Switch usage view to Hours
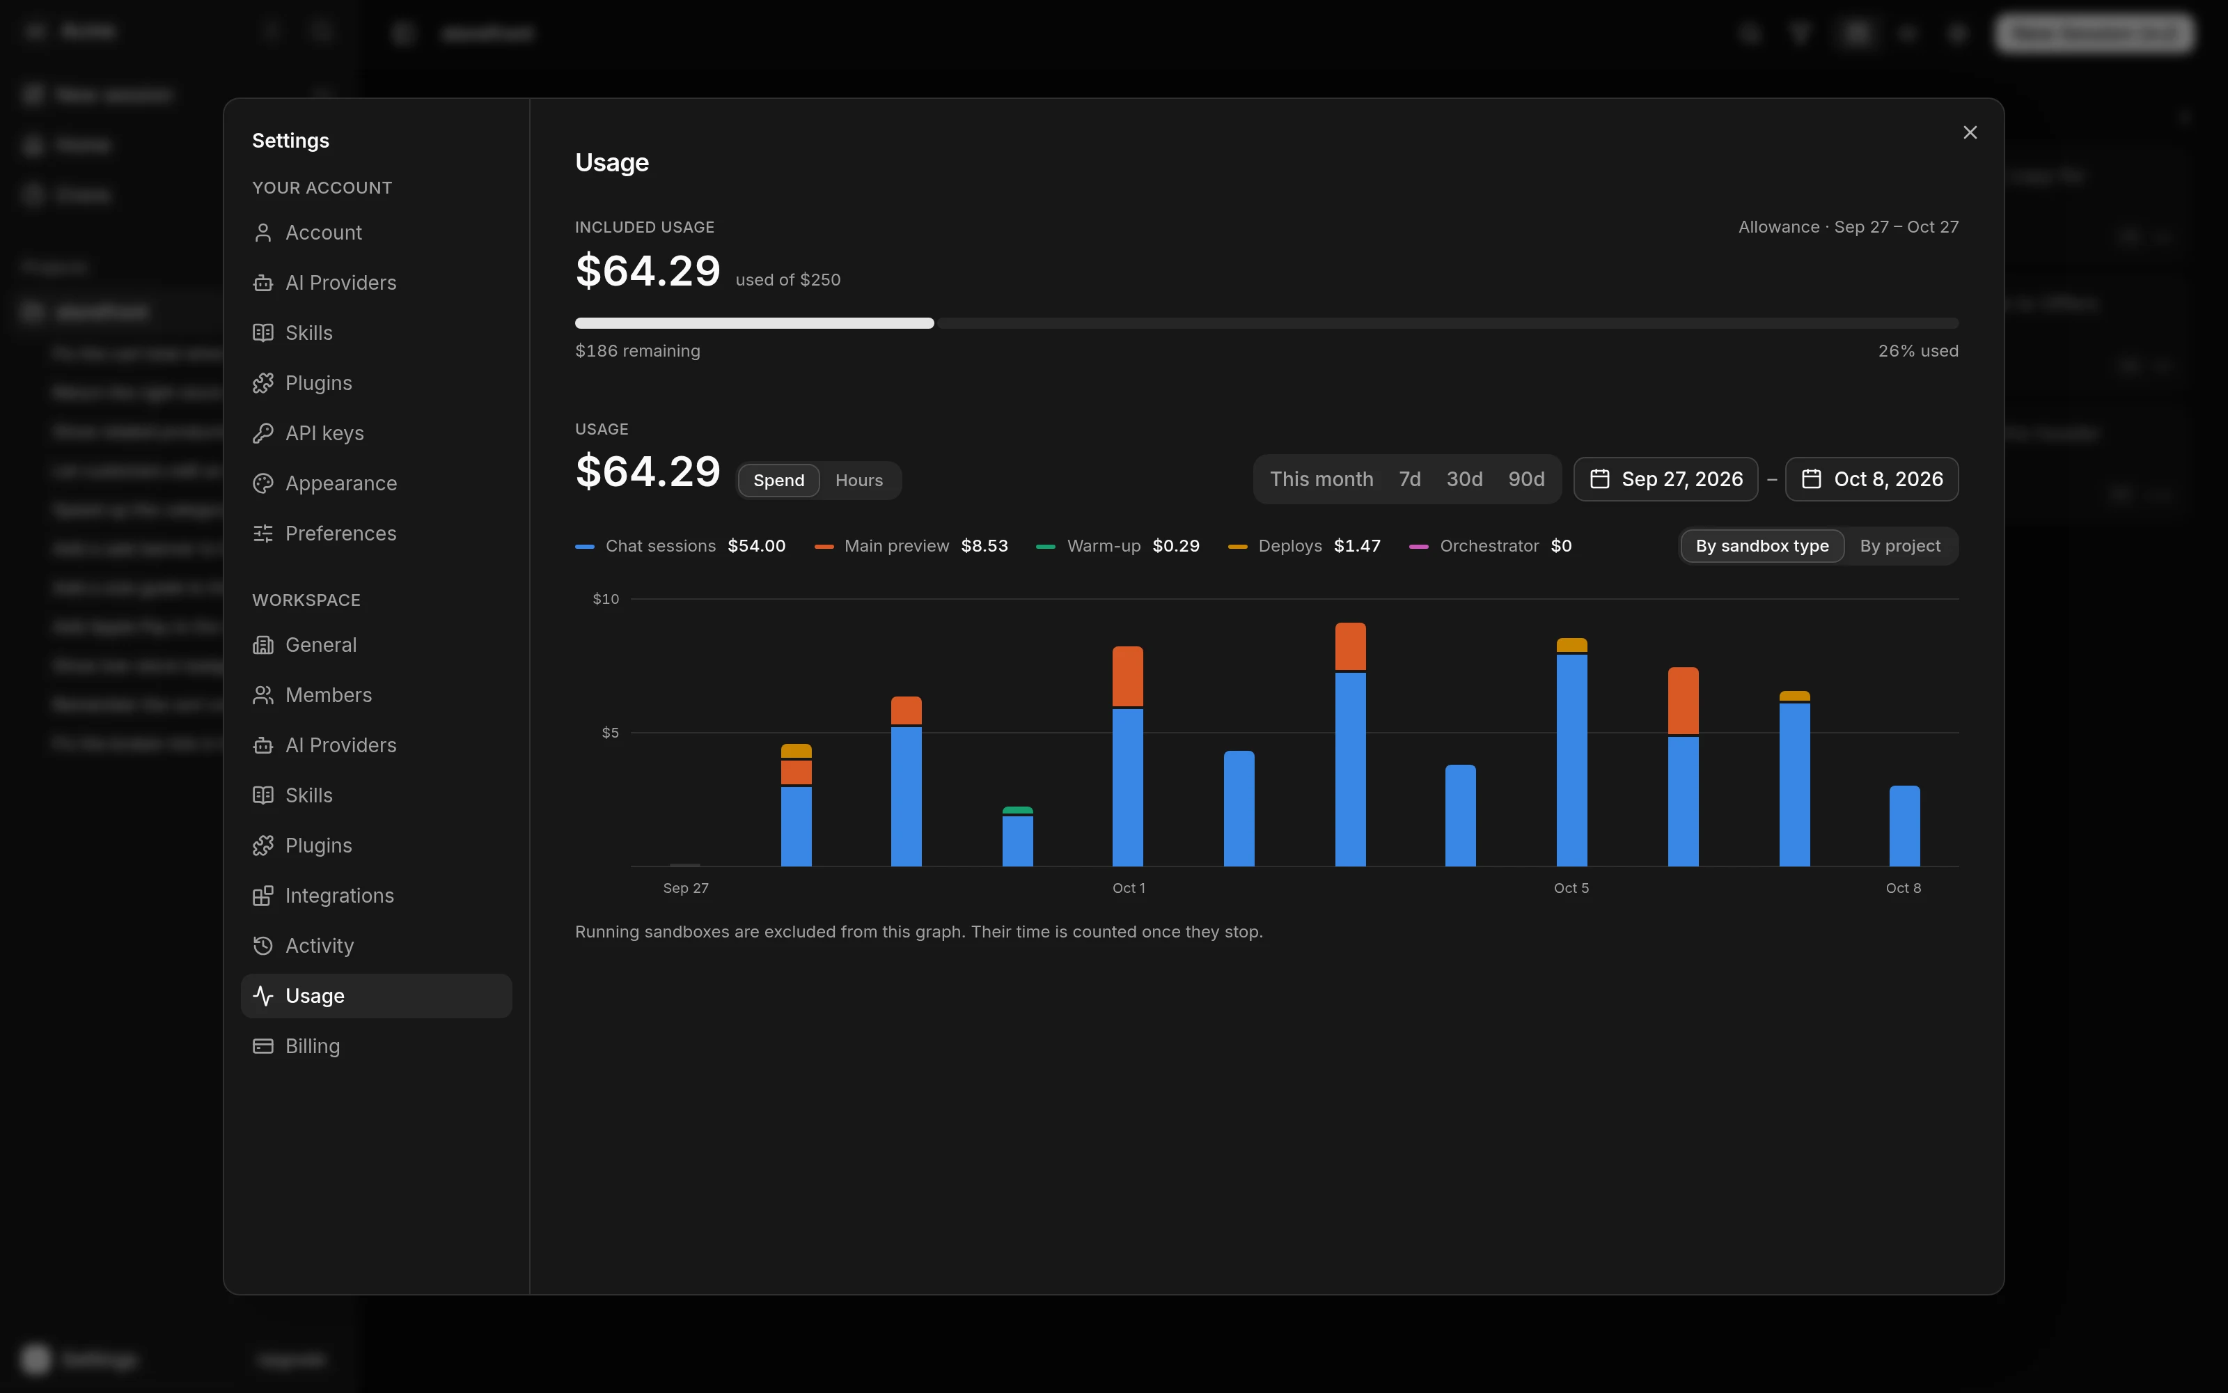Screen dimensions: 2228x1393 point(858,480)
